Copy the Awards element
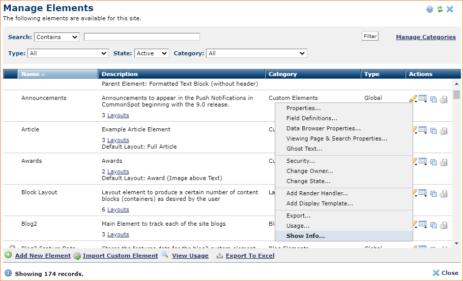This screenshot has height=281, width=463. tap(433, 162)
